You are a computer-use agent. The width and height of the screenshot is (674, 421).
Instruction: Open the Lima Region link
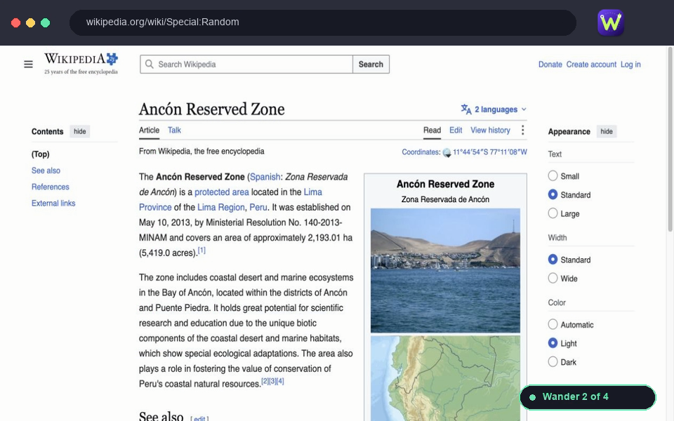point(221,208)
